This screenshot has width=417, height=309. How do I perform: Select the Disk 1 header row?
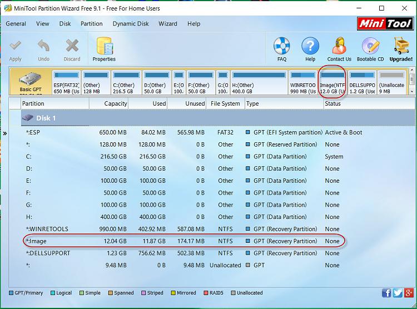[x=217, y=118]
